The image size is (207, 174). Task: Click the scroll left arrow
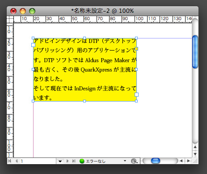(181, 161)
